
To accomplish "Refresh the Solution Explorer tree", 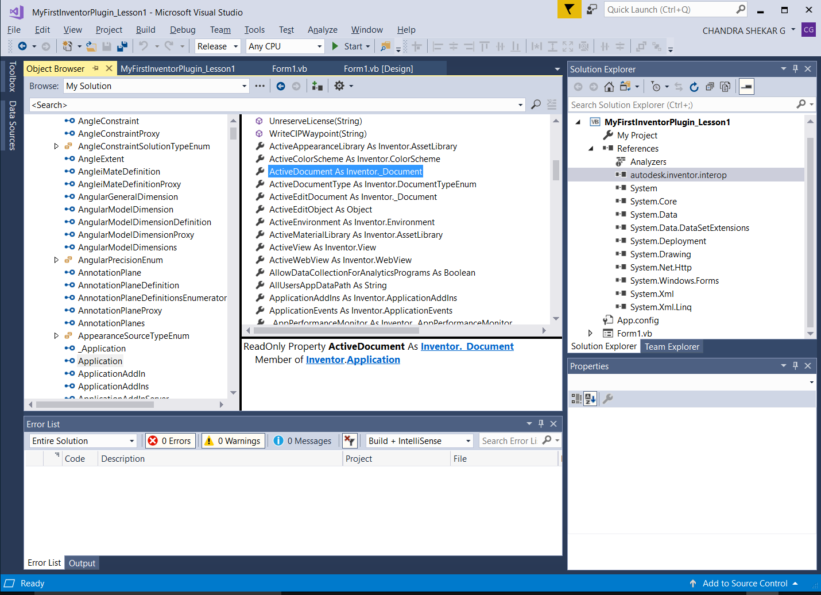I will (694, 87).
